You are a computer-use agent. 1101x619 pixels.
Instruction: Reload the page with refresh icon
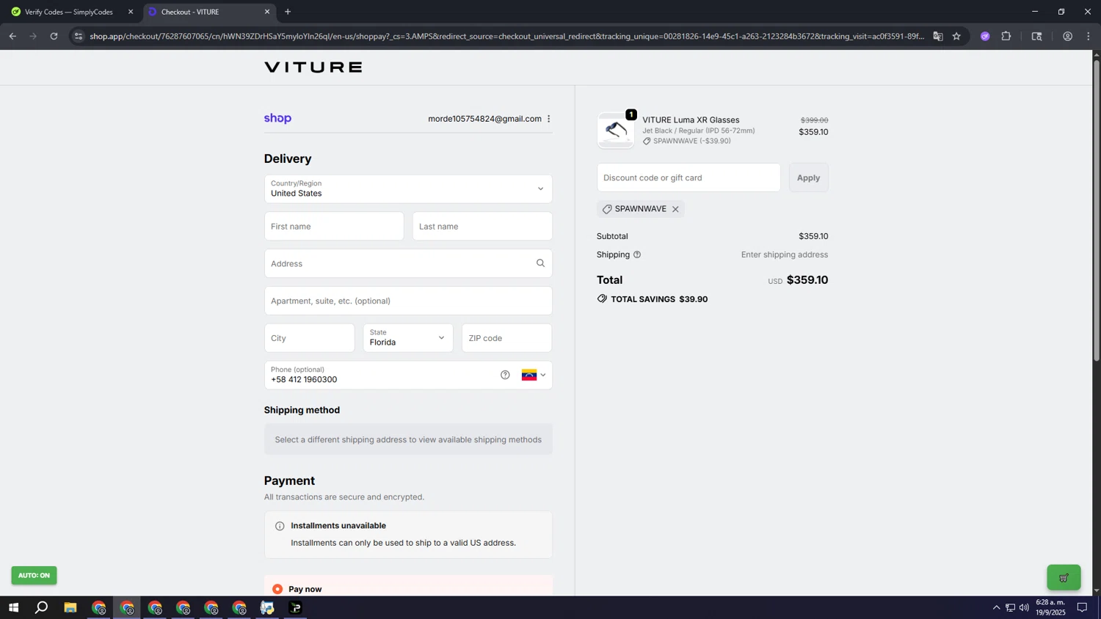click(54, 36)
